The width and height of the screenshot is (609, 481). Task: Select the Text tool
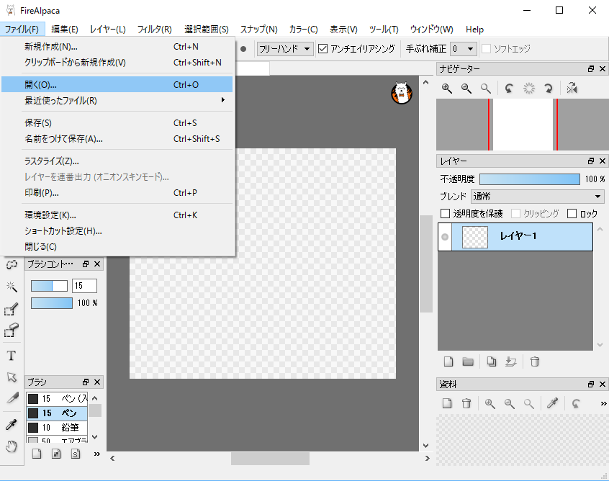(x=11, y=355)
